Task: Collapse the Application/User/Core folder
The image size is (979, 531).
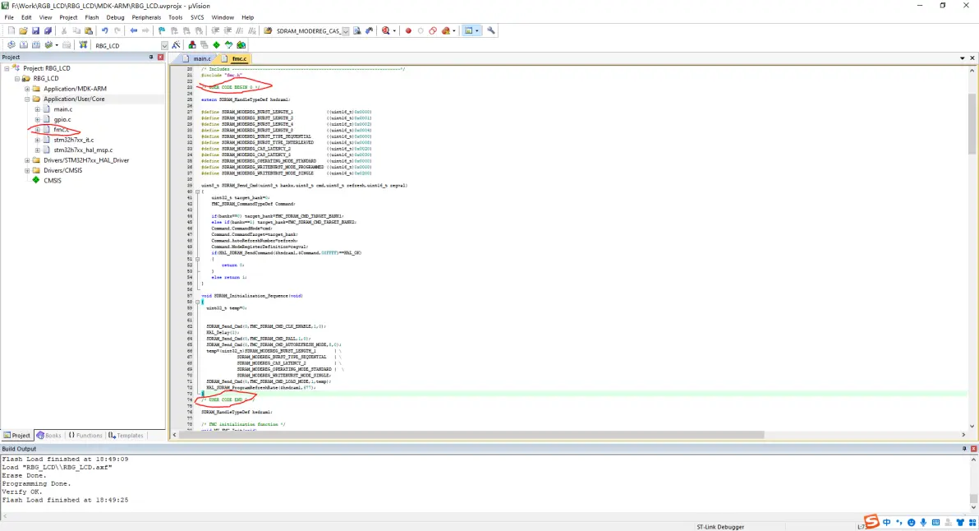Action: 26,99
